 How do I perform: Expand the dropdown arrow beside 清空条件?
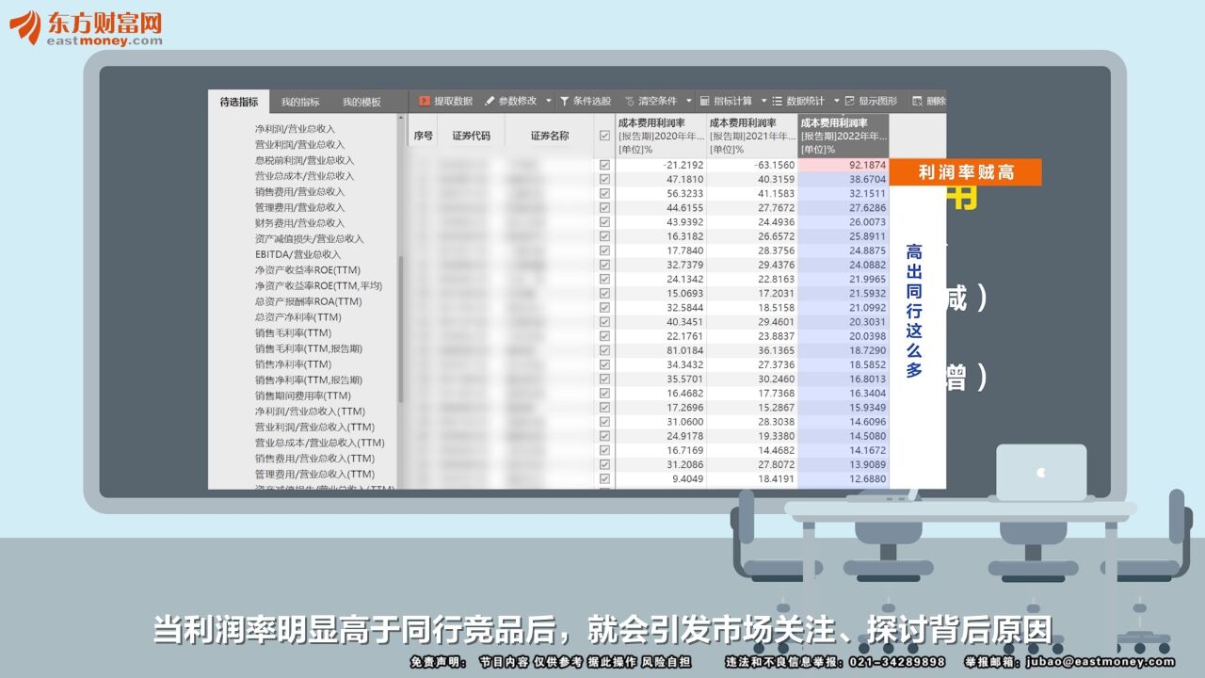(688, 101)
